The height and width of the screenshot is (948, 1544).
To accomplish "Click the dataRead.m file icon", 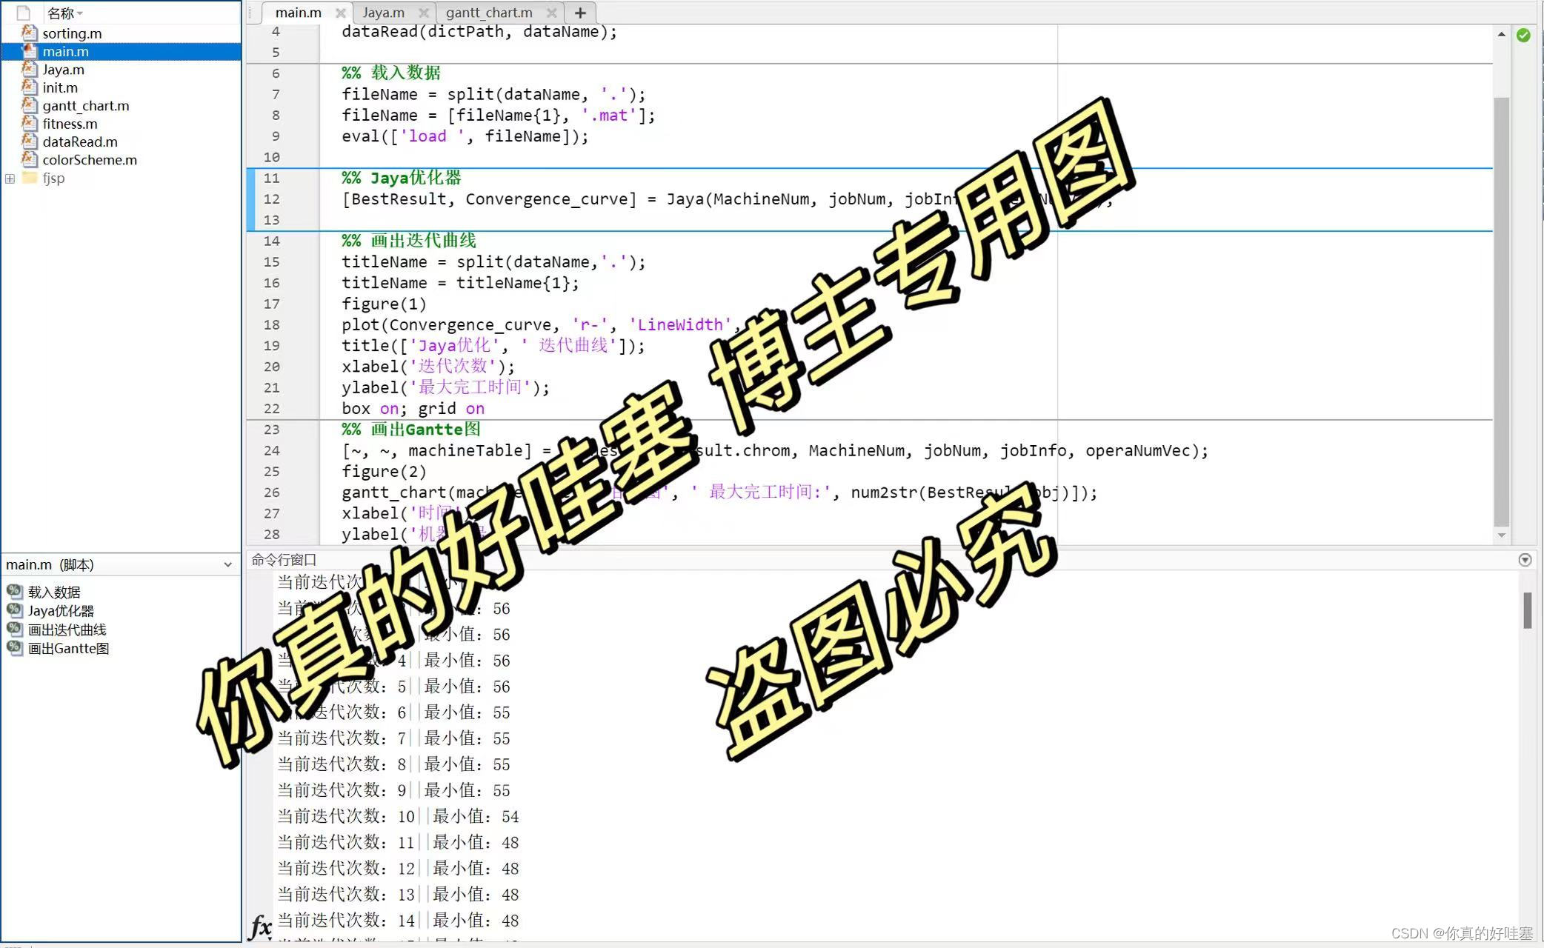I will click(x=30, y=141).
